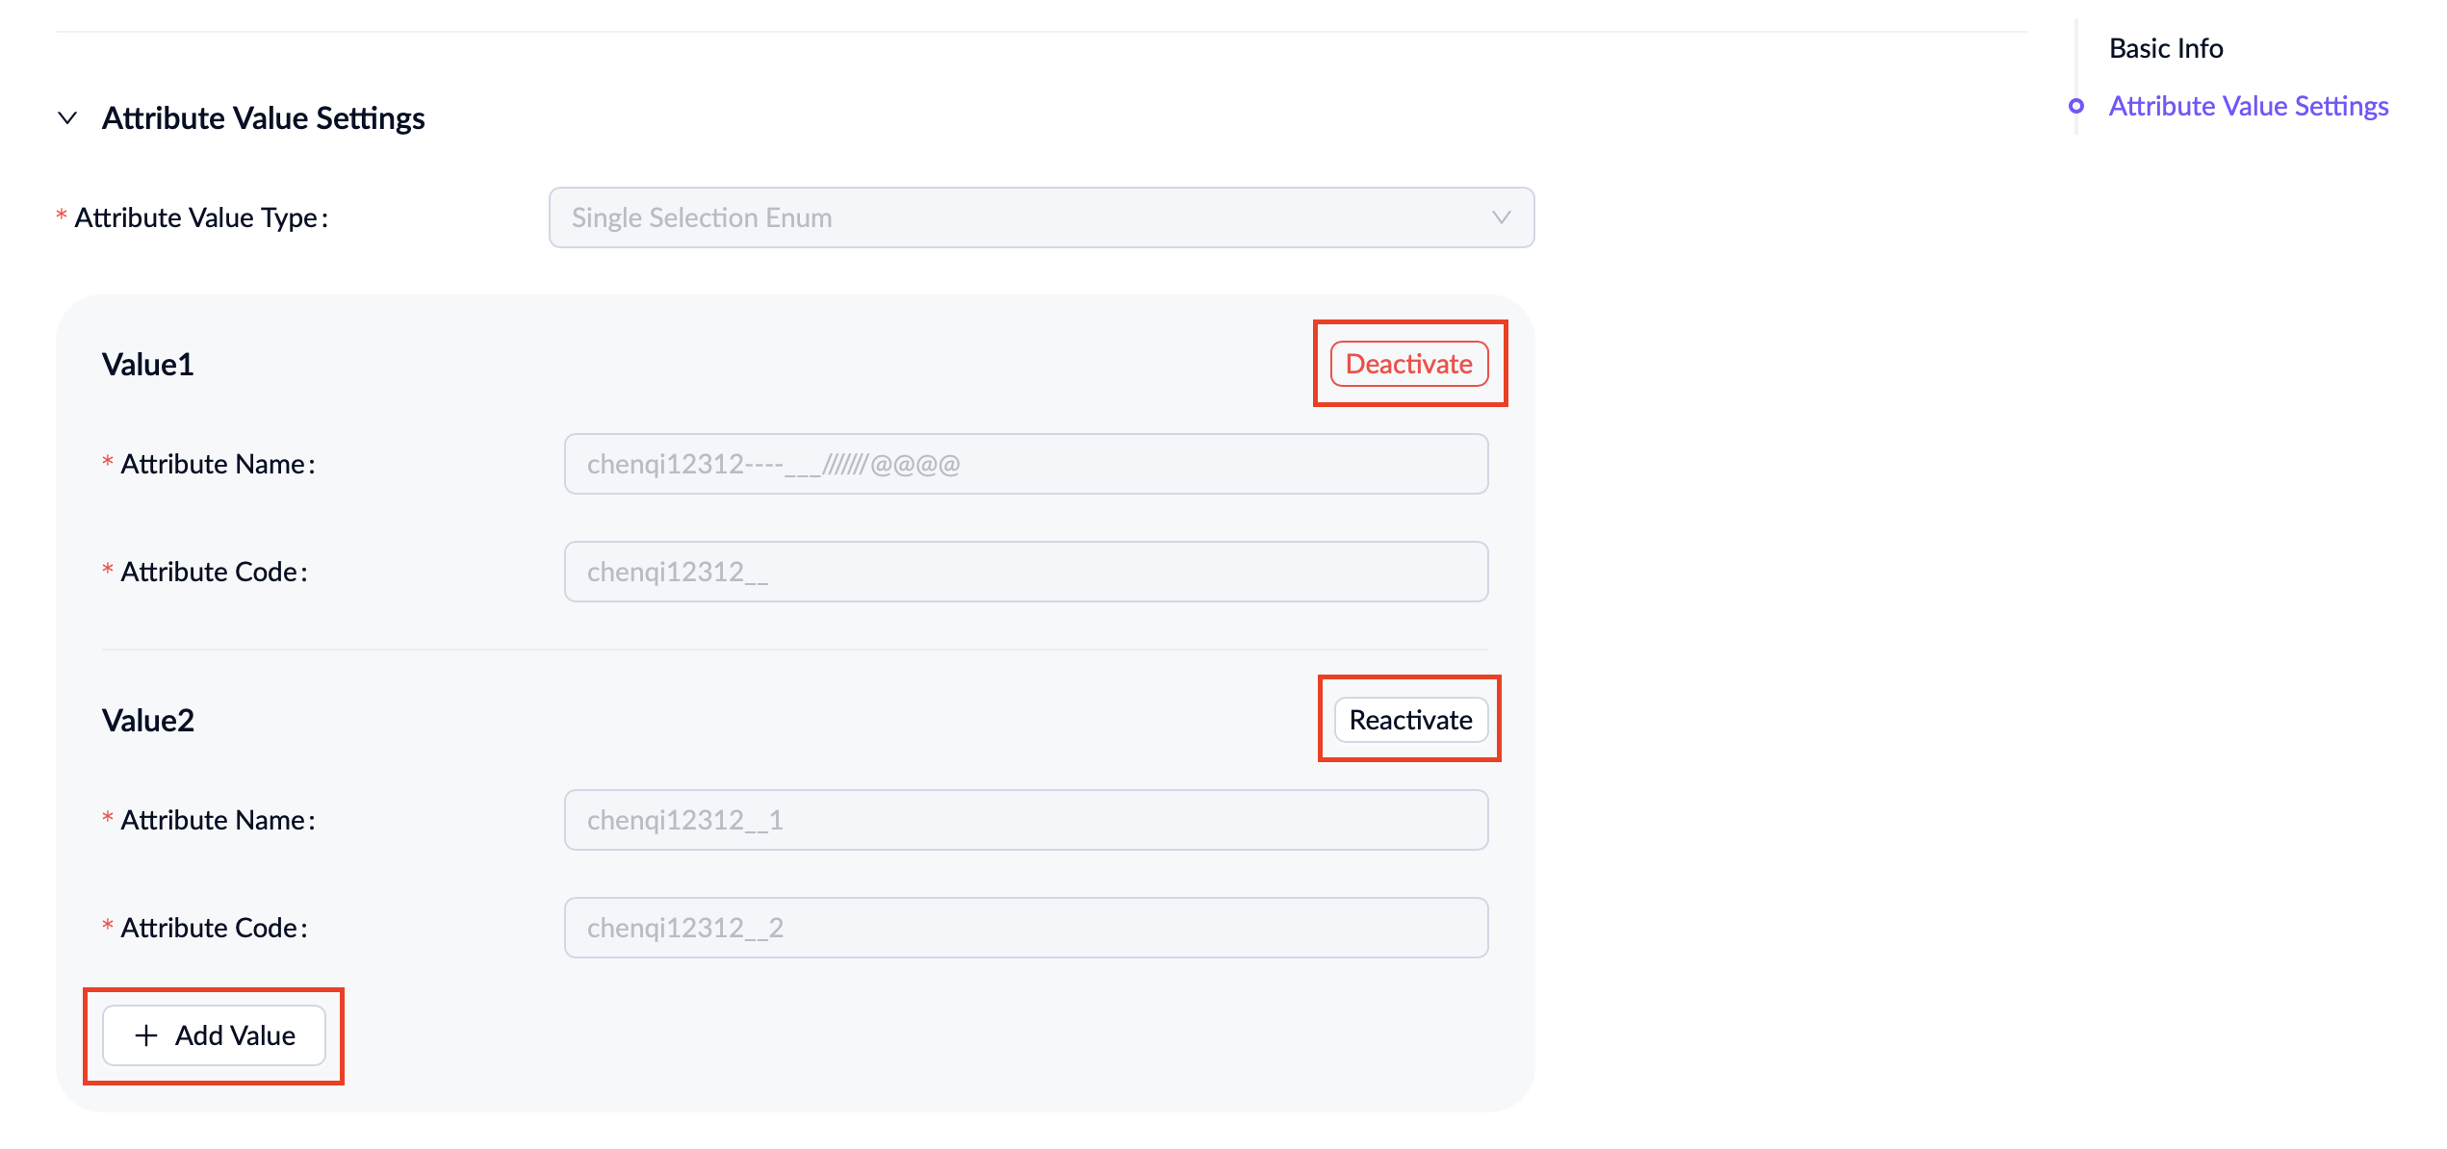Focus the Value1 Attribute Name field
The image size is (2447, 1149).
1025,464
